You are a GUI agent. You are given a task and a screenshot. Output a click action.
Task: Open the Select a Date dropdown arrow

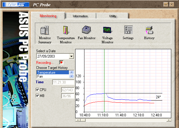tap(72, 56)
